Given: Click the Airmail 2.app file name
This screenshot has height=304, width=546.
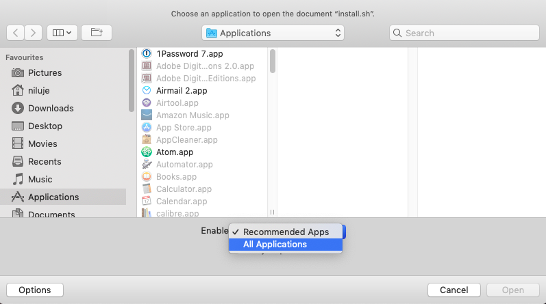Looking at the screenshot, I should click(182, 91).
